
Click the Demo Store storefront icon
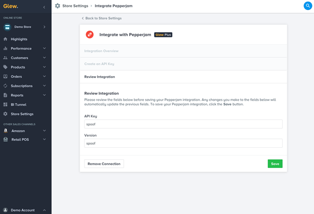[8, 27]
